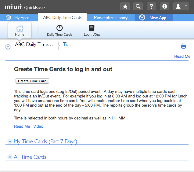Click the app cube icon in breadcrumb

(x=8, y=47)
